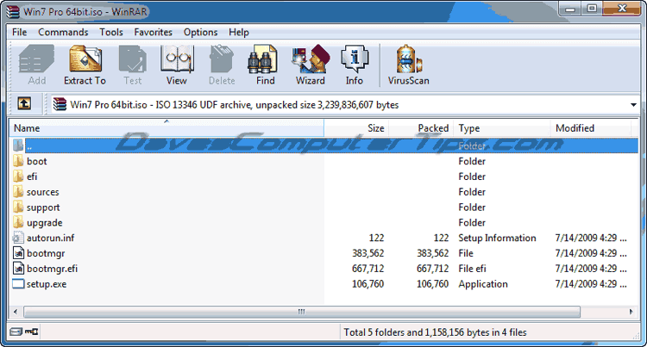The height and width of the screenshot is (347, 647).
Task: Click the bootmgr.efi file icon
Action: click(18, 269)
